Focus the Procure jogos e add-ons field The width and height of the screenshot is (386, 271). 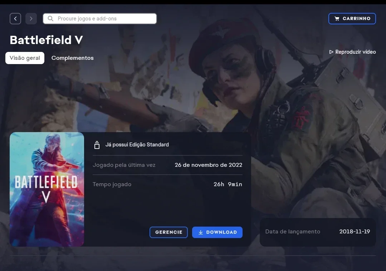tap(100, 19)
